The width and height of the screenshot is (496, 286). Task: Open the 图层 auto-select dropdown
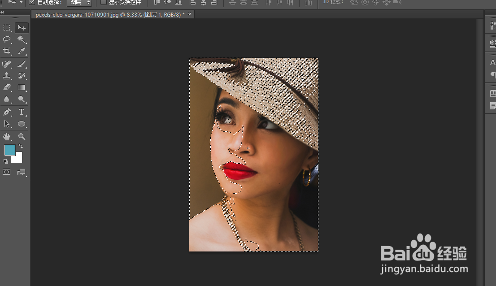coord(79,3)
